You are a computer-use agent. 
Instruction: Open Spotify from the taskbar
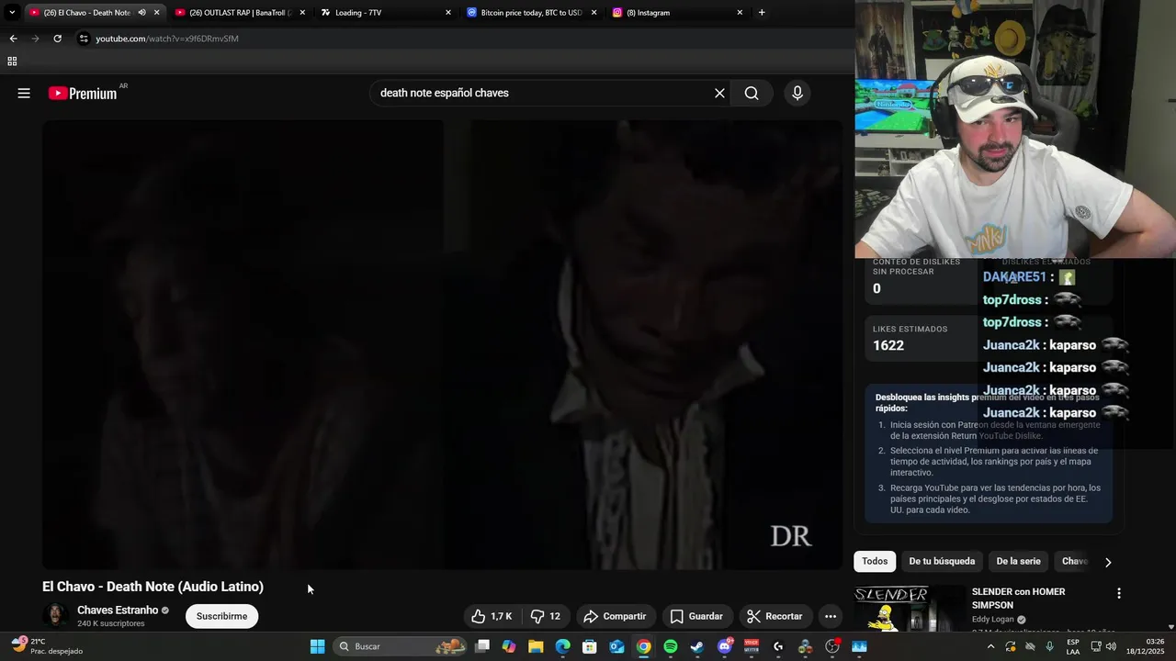(x=671, y=646)
